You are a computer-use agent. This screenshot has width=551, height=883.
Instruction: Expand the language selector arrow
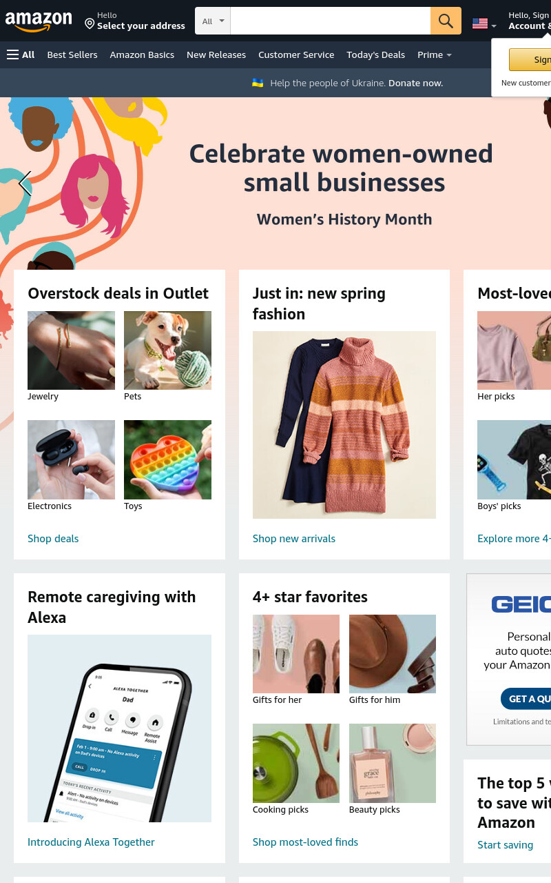click(x=494, y=26)
